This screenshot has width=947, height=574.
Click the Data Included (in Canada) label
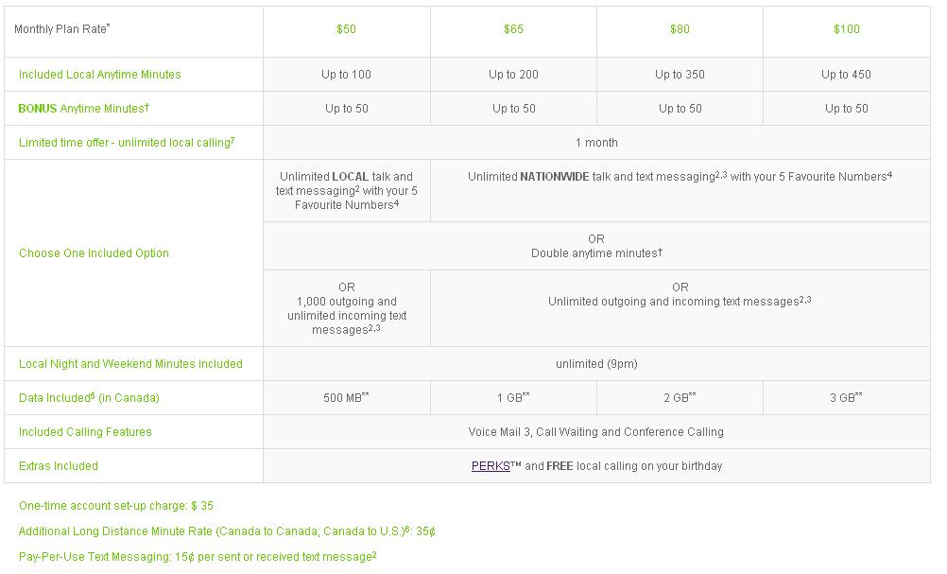click(x=89, y=398)
